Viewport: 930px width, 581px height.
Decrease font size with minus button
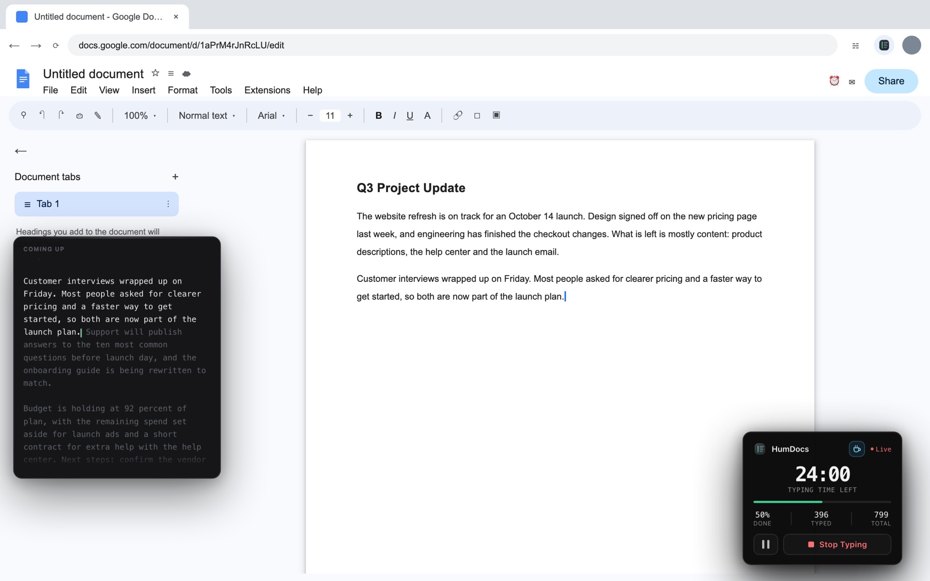tap(310, 116)
